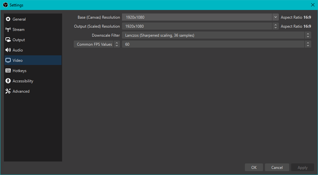
Task: Click the Audio speaker icon
Action: tap(8, 50)
